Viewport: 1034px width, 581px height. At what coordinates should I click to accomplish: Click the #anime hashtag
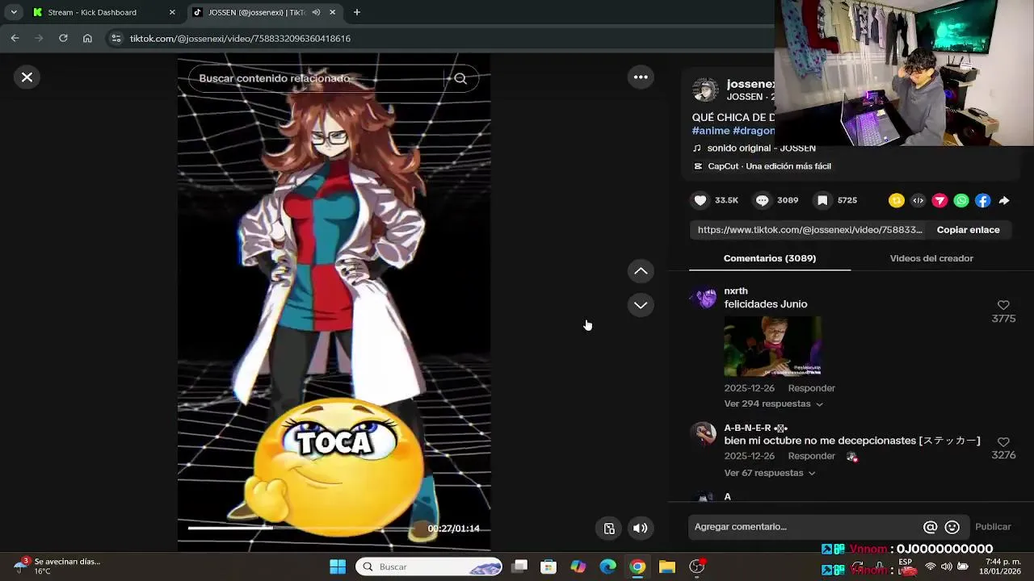(711, 131)
